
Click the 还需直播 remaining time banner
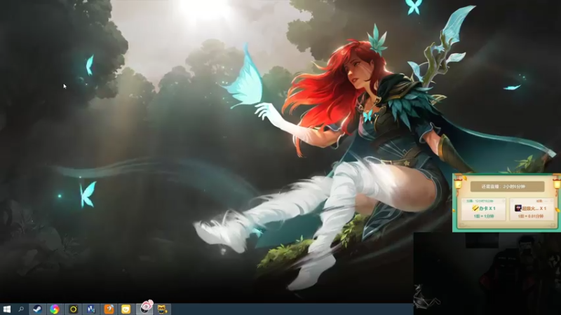[x=507, y=186]
